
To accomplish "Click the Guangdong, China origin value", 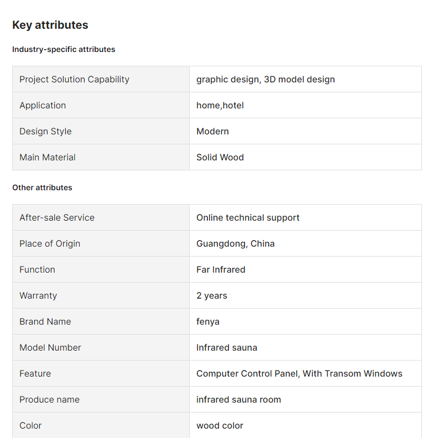I will click(236, 243).
